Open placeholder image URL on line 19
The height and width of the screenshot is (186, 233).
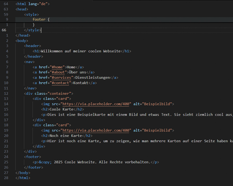(x=96, y=130)
